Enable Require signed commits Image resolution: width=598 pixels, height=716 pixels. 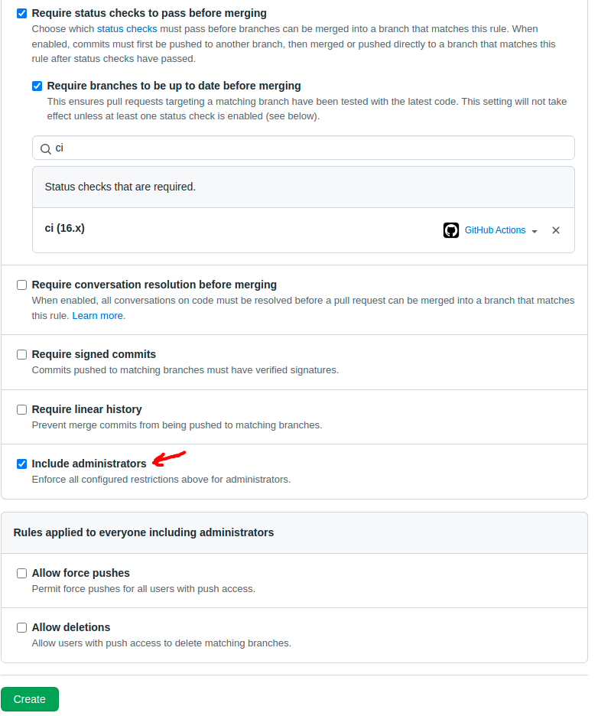[22, 355]
